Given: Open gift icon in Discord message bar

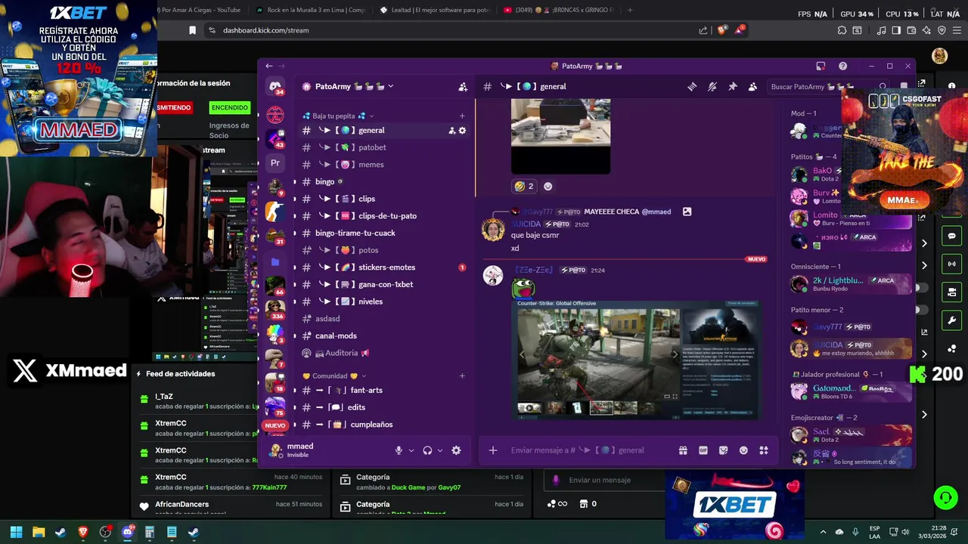Looking at the screenshot, I should (683, 450).
